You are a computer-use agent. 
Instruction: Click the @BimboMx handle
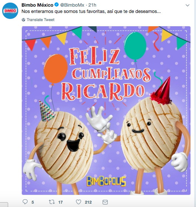click(72, 5)
